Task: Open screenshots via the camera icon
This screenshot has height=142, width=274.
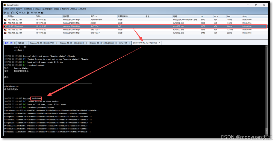Action: (42, 13)
